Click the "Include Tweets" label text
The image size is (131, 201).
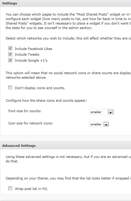[x=27, y=54]
